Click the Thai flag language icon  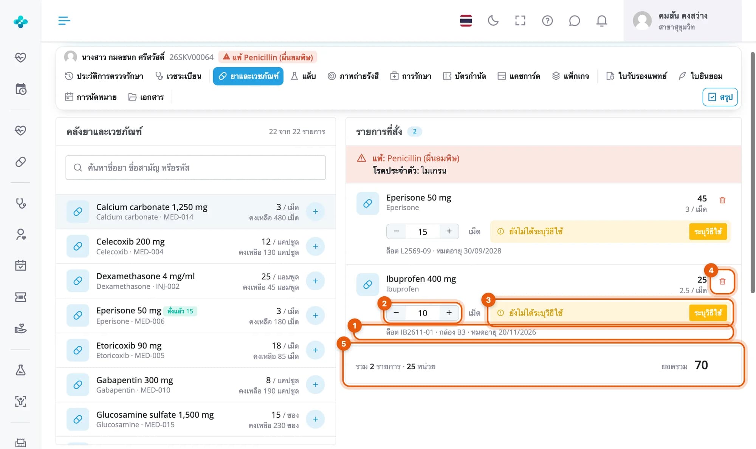tap(466, 20)
